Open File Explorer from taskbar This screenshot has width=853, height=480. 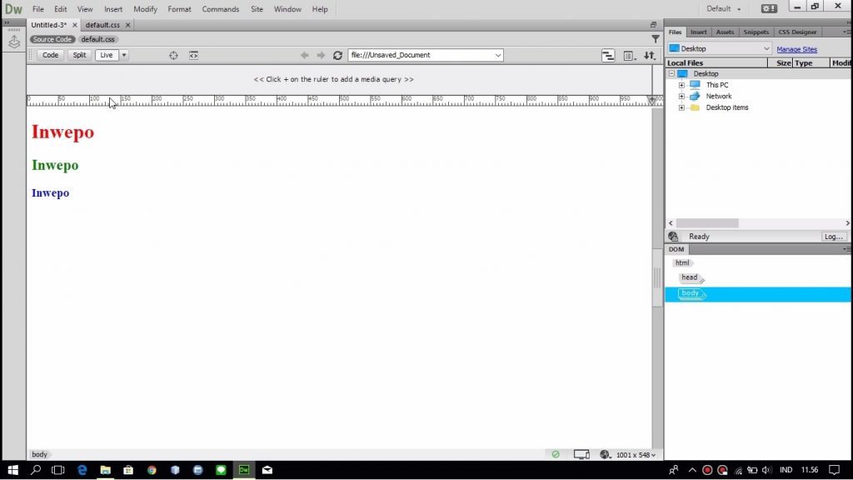click(106, 470)
